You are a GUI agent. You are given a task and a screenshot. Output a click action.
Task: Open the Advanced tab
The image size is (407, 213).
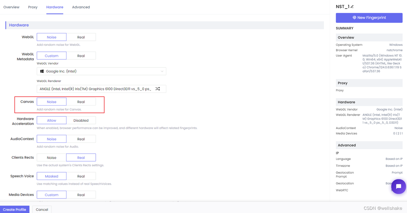[x=81, y=7]
